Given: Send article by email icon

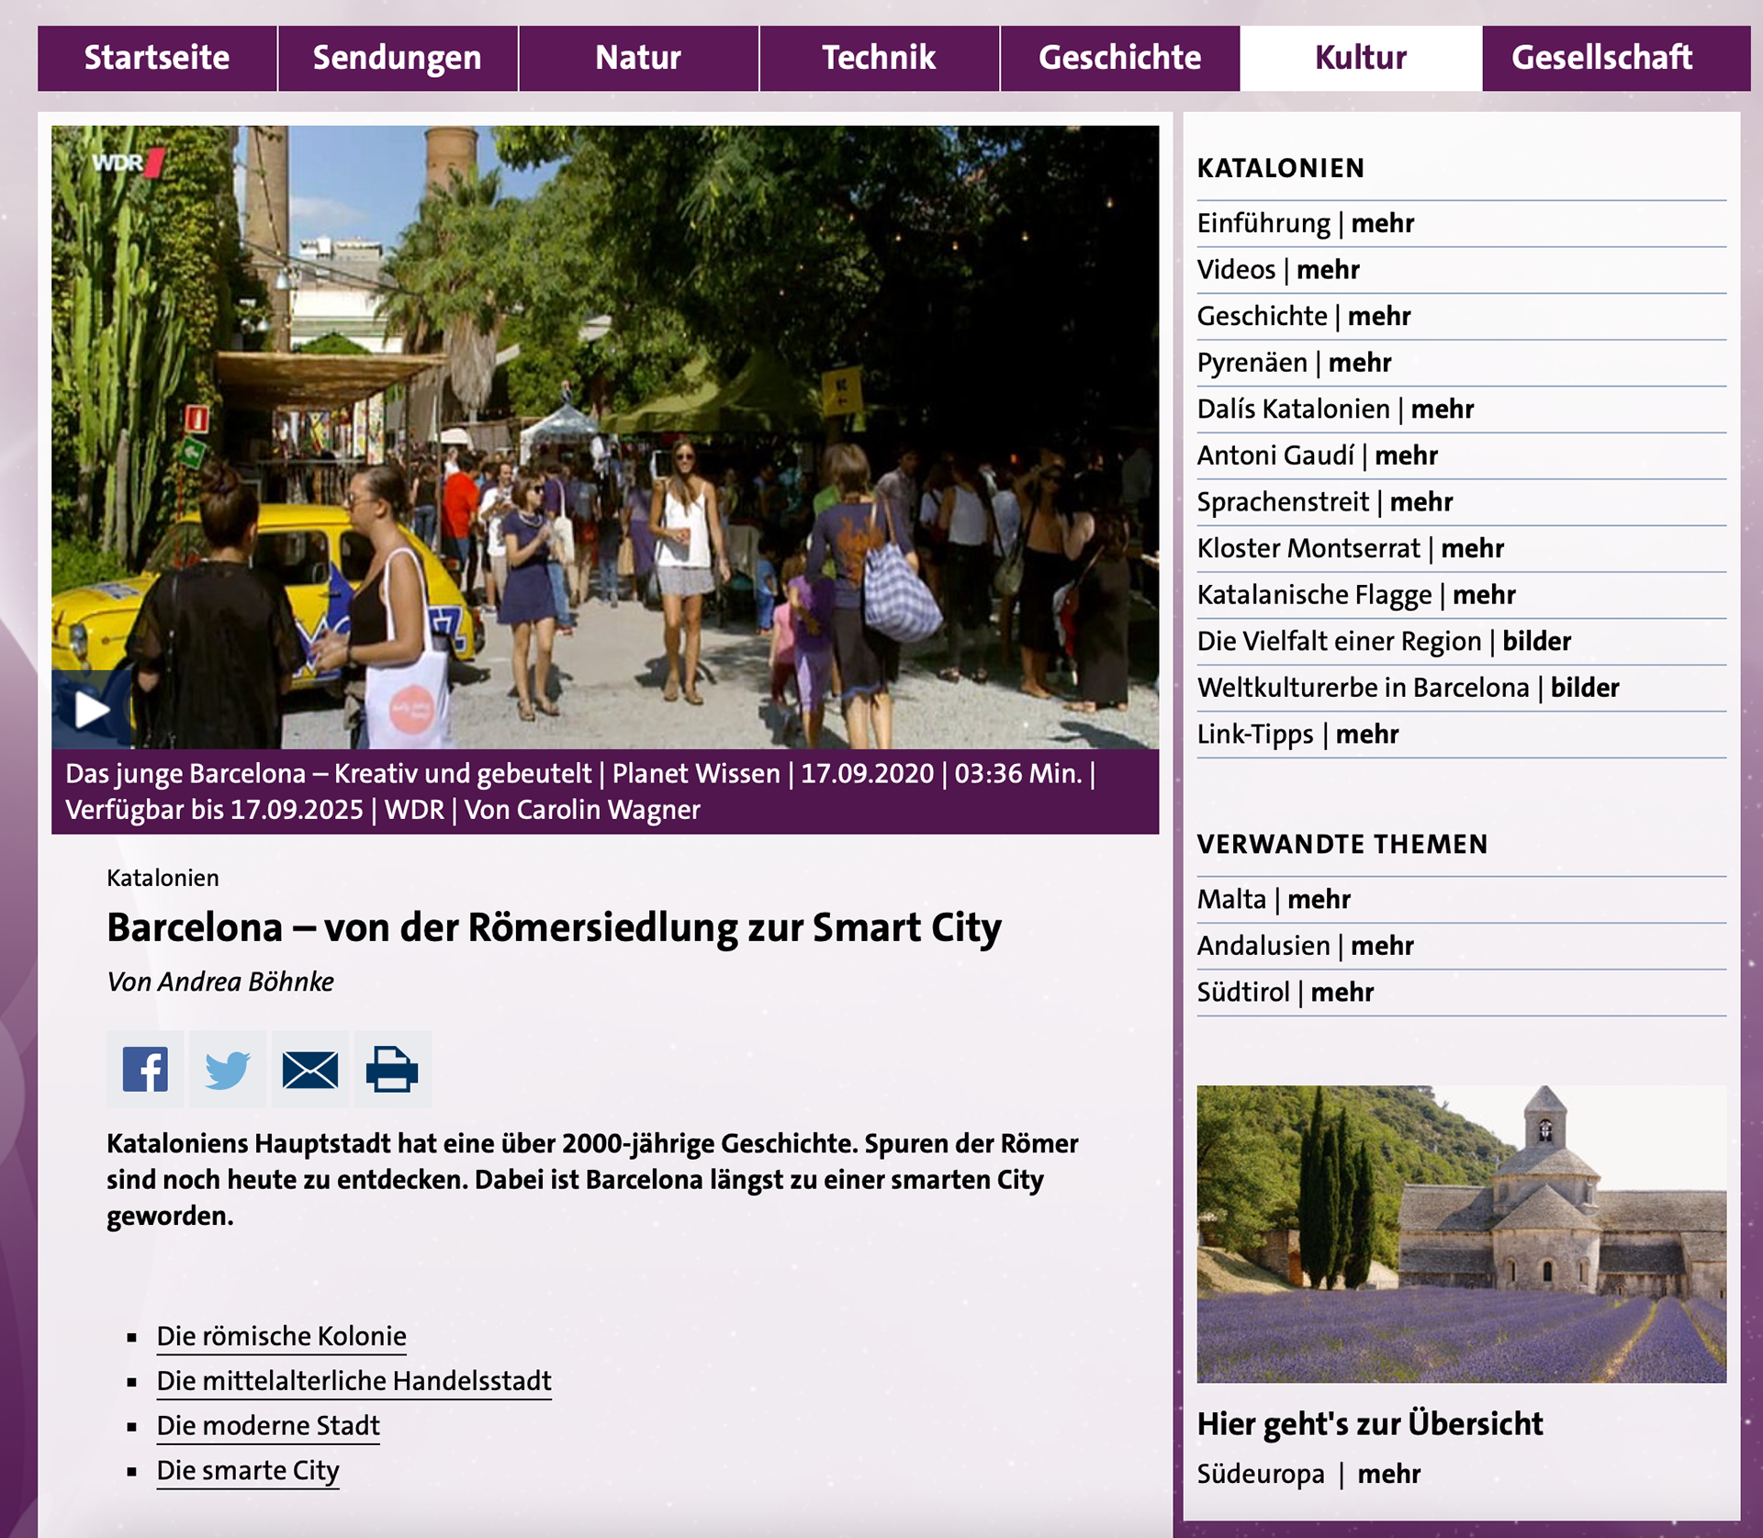Looking at the screenshot, I should pyautogui.click(x=310, y=1069).
